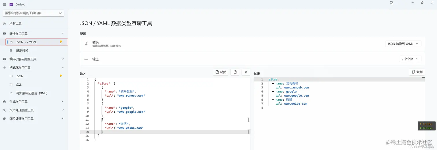Image resolution: width=437 pixels, height=150 pixels.
Task: Click the search magnifier icon
Action: click(x=60, y=13)
